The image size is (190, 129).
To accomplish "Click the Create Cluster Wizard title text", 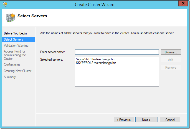I will (x=95, y=5).
